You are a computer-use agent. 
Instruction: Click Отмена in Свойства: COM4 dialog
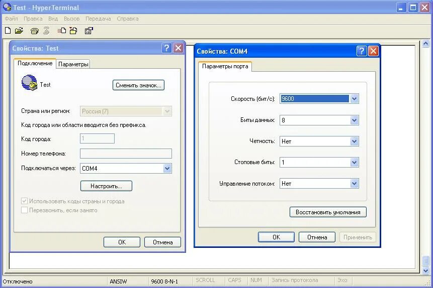[317, 237]
